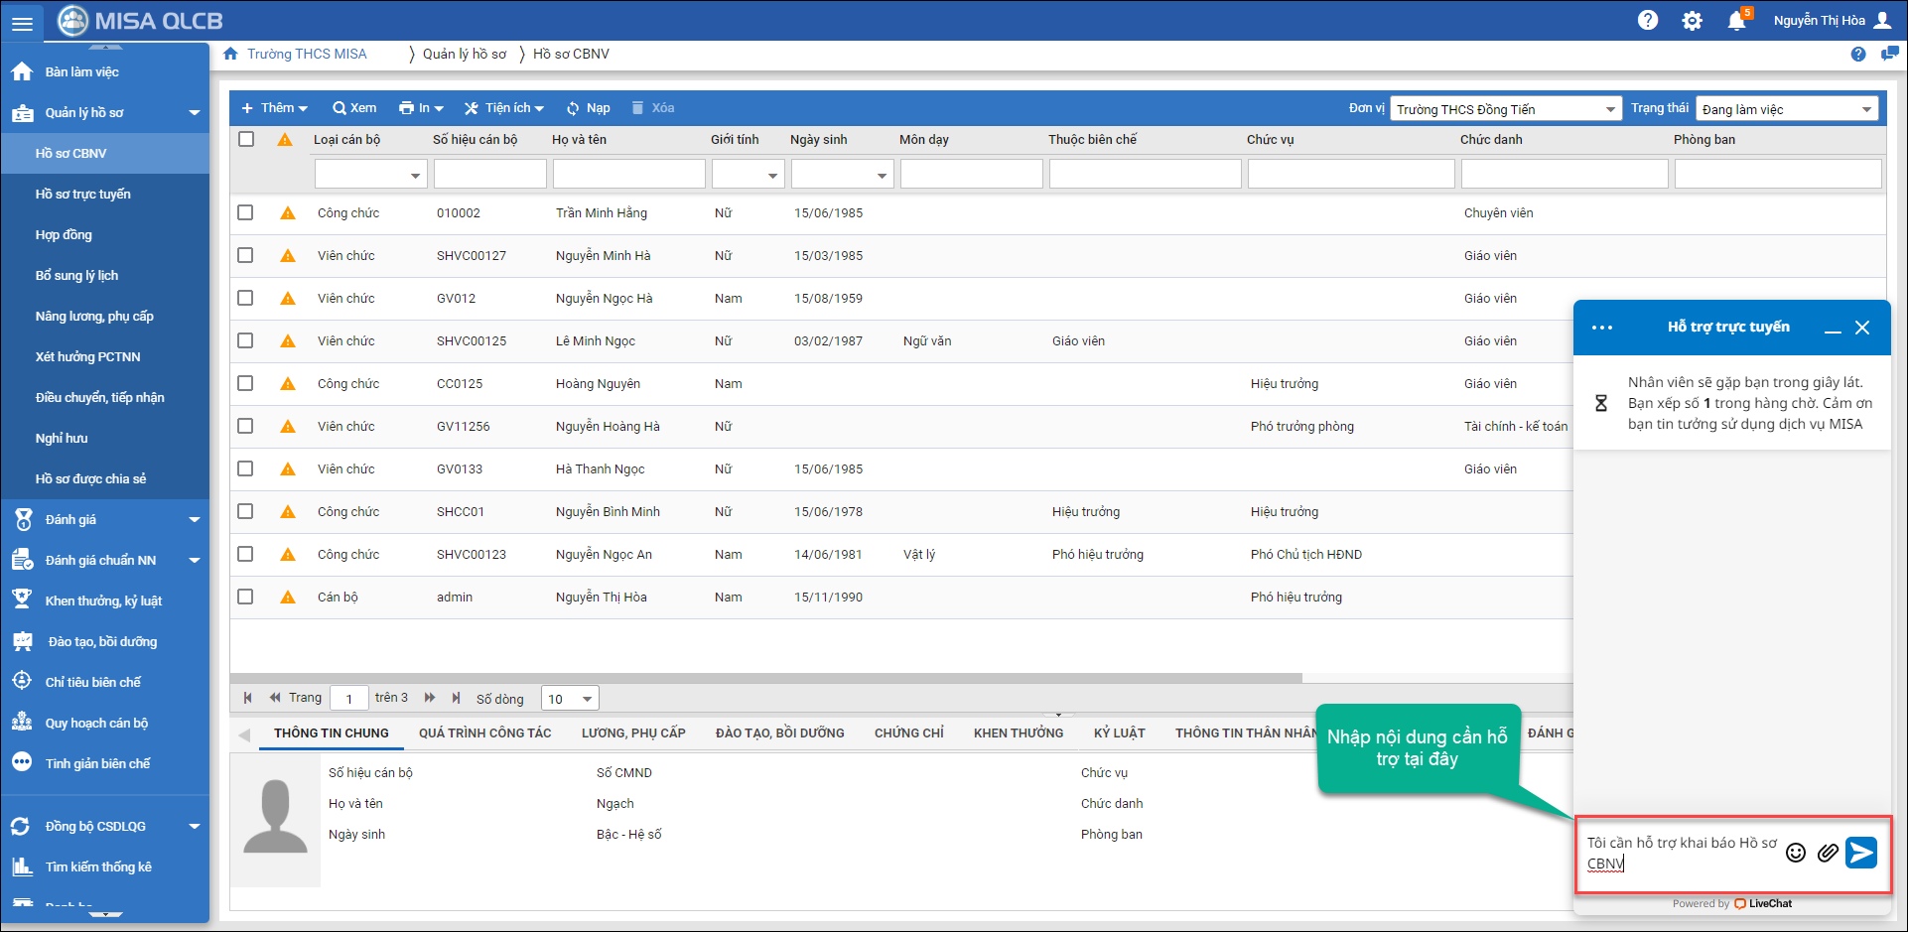This screenshot has width=1908, height=932.
Task: Click the Nạp reload button
Action: [588, 108]
